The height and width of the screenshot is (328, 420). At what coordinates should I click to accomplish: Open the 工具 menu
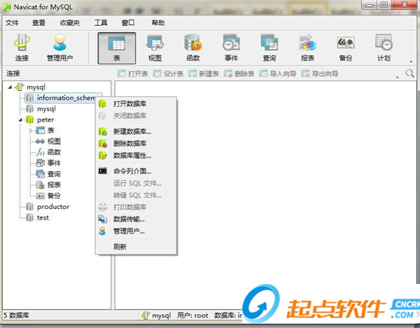pyautogui.click(x=101, y=23)
